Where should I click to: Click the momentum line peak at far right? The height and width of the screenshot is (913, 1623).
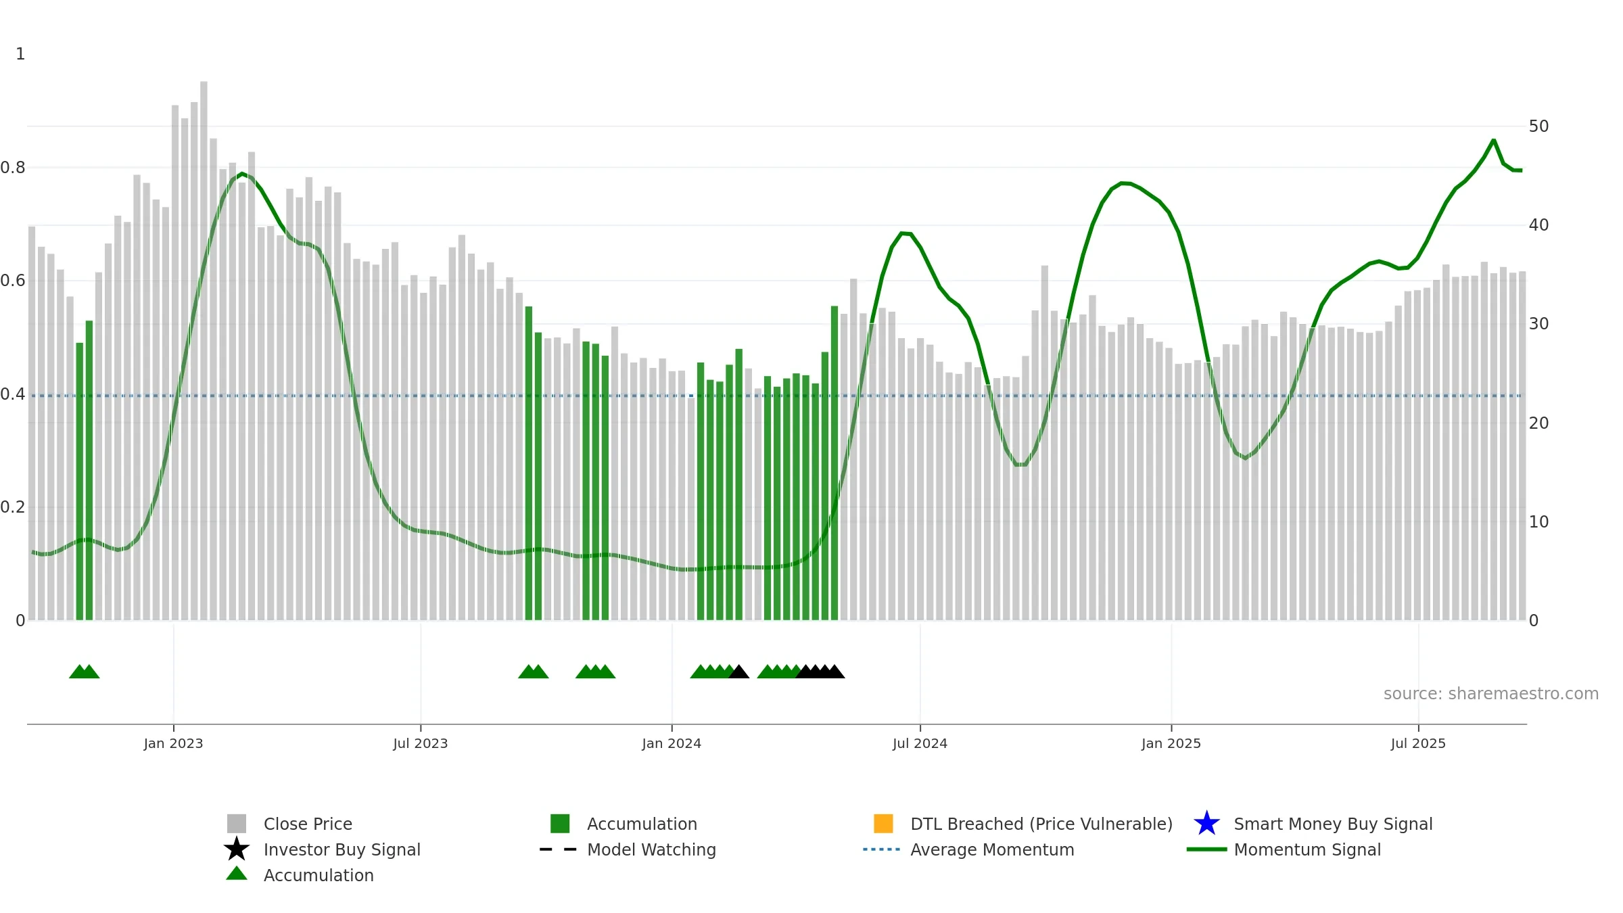[1494, 140]
